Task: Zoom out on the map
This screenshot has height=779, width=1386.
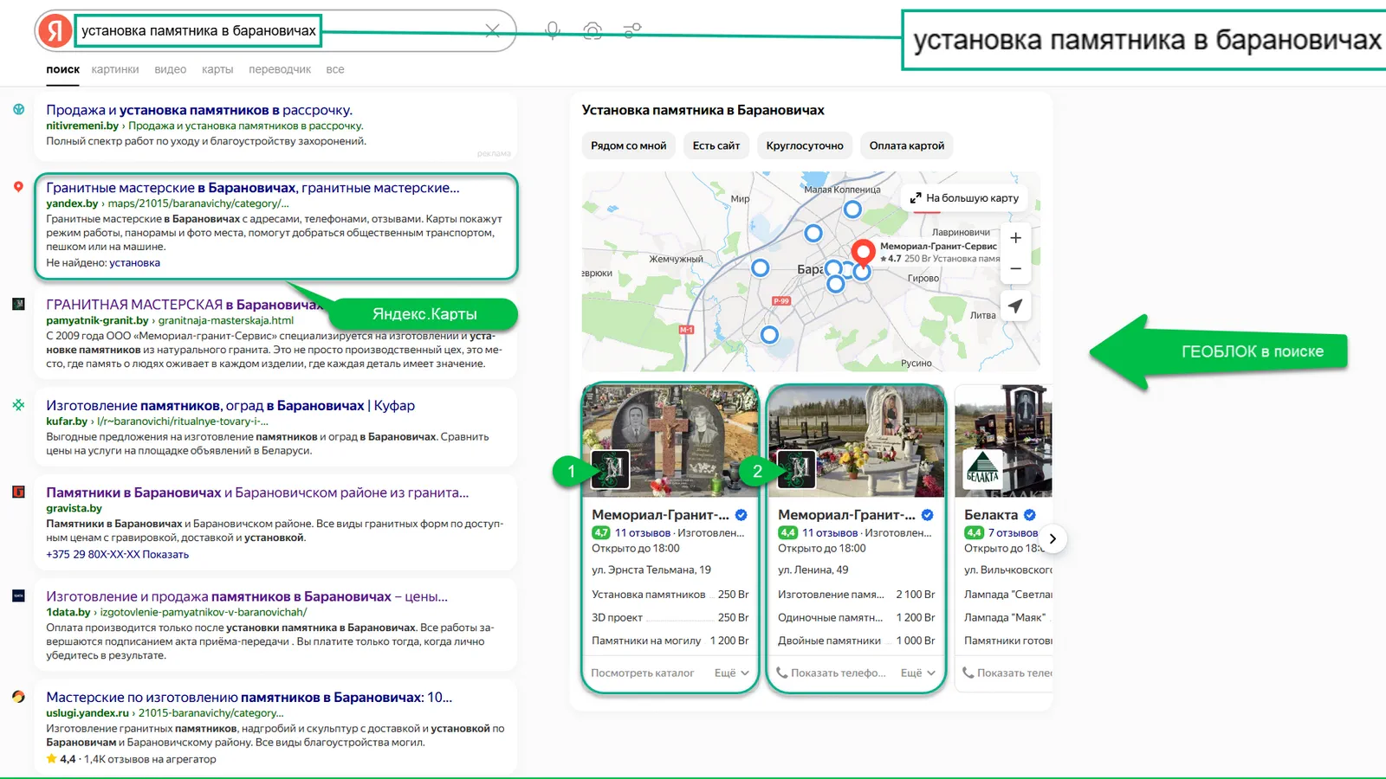Action: point(1015,269)
